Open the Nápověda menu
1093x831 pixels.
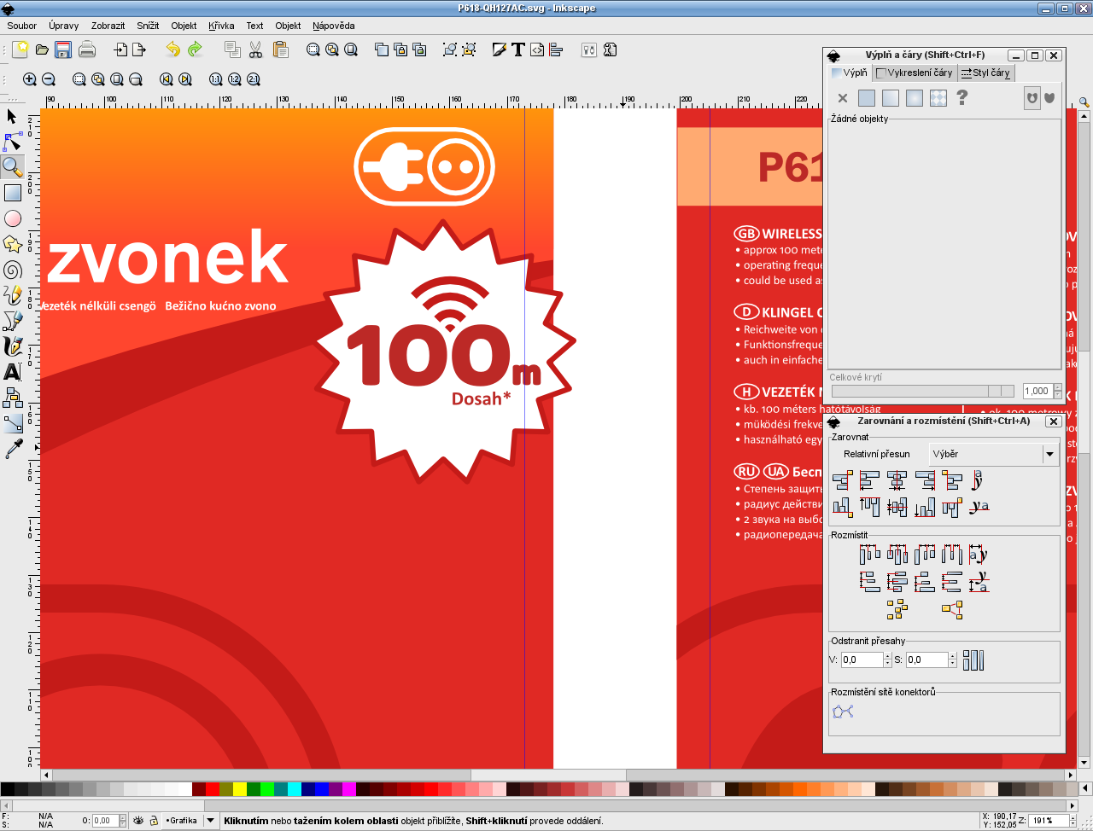point(334,26)
